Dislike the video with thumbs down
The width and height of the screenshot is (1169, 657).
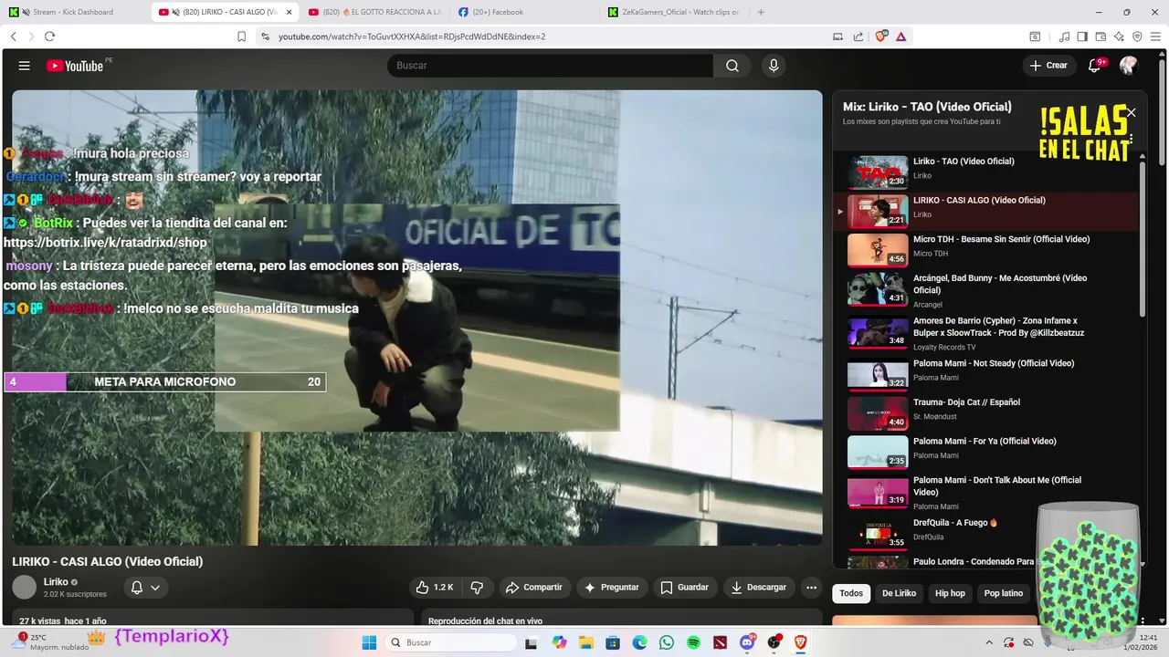click(476, 588)
